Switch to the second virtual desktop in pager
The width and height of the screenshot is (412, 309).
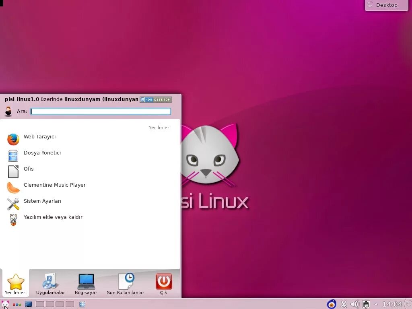pos(50,304)
